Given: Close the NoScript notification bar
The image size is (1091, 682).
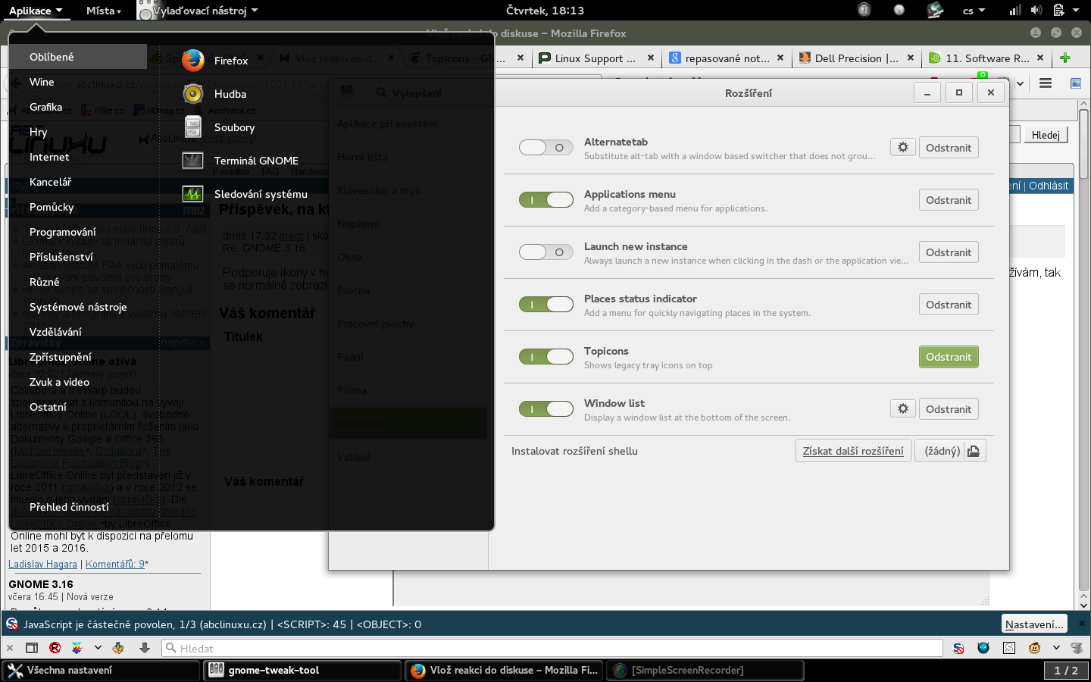Looking at the screenshot, I should coord(1081,624).
